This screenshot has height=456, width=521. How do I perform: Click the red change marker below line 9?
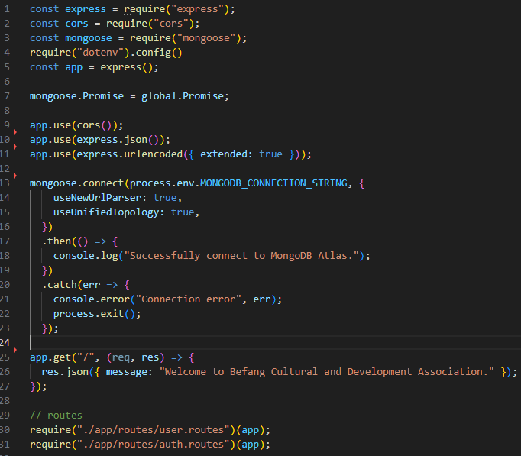(x=15, y=132)
